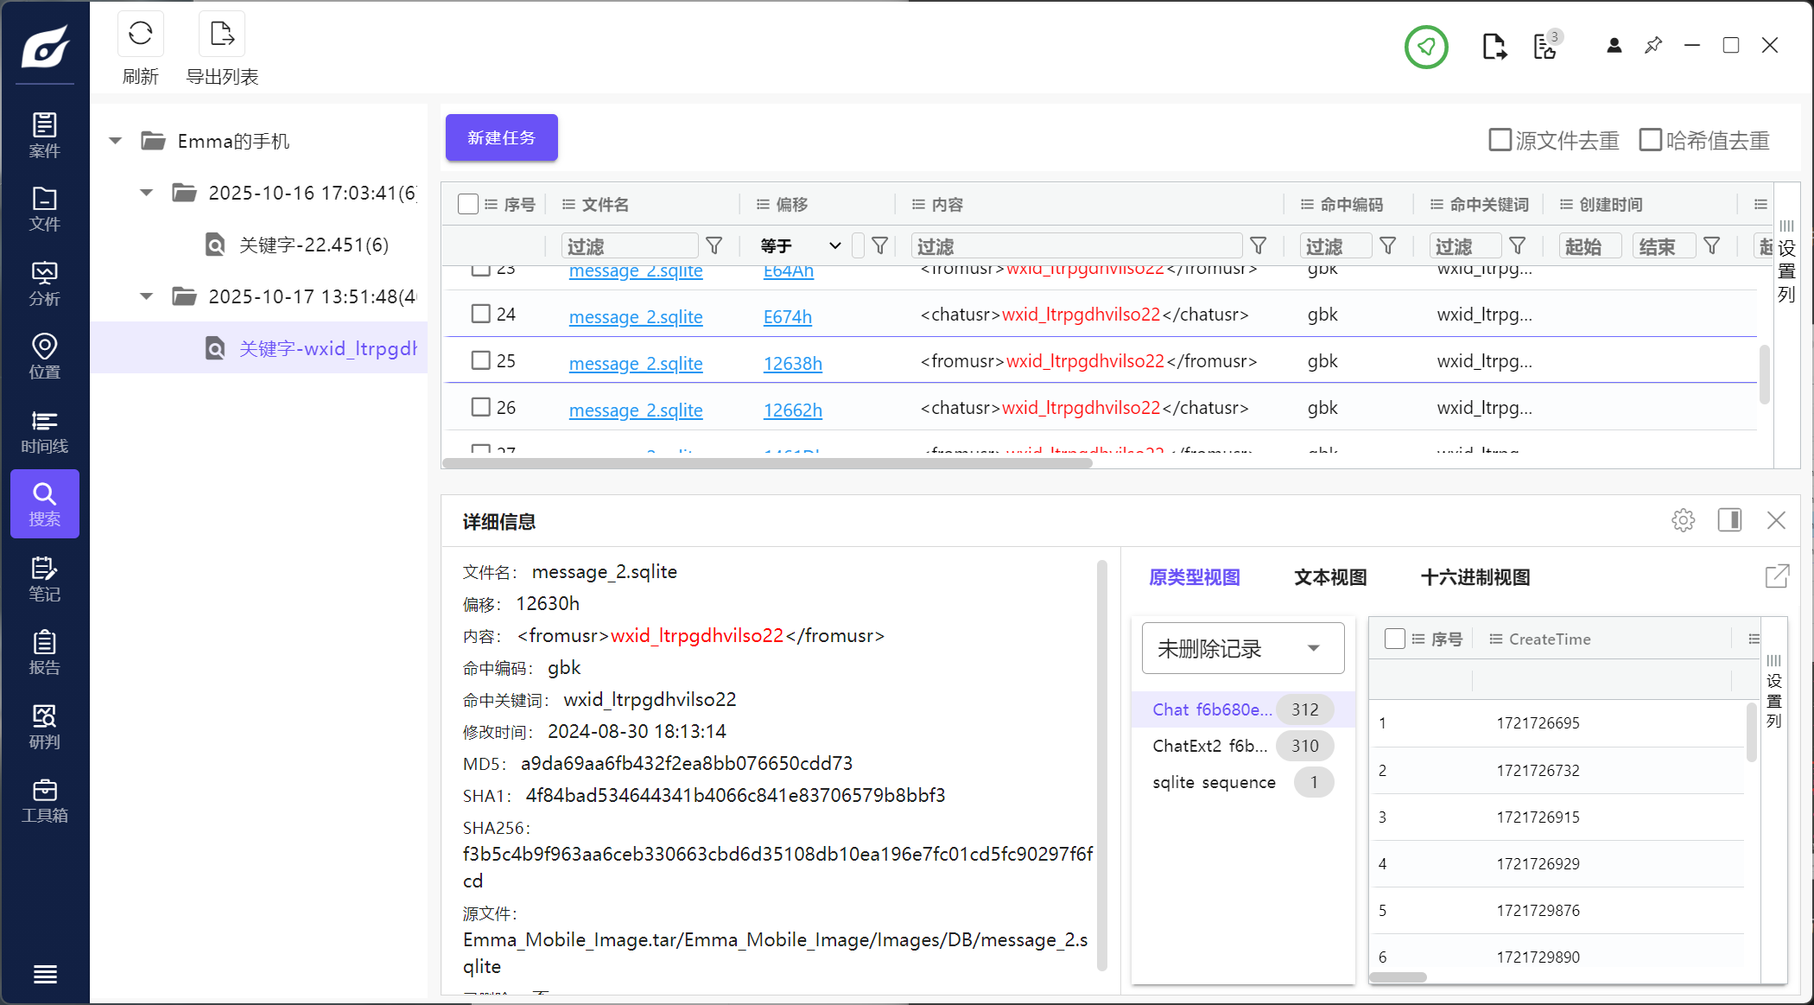Open the 工具箱 toolbox sidebar icon
The image size is (1814, 1005).
[44, 801]
